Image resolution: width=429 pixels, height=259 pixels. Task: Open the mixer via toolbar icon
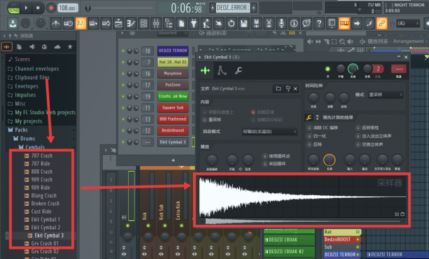pos(156,23)
